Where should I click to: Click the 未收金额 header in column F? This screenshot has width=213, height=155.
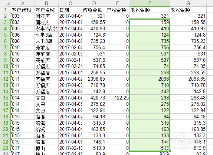(x=150, y=10)
